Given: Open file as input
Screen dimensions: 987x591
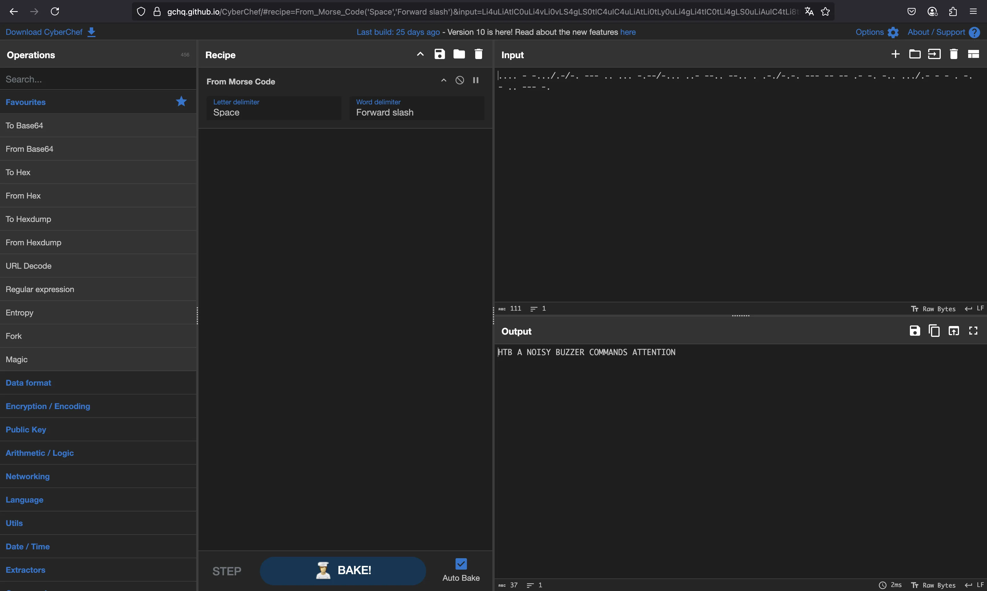Looking at the screenshot, I should (934, 54).
